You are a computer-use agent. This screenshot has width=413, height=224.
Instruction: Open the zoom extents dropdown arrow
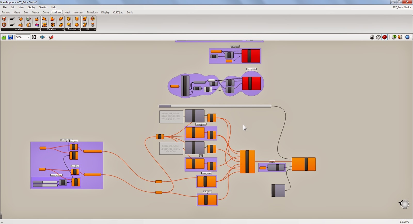[x=38, y=37]
